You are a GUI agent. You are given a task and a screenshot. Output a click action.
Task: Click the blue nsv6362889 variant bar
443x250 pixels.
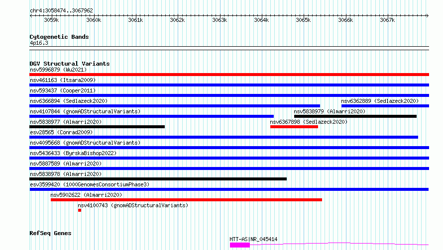[385, 106]
